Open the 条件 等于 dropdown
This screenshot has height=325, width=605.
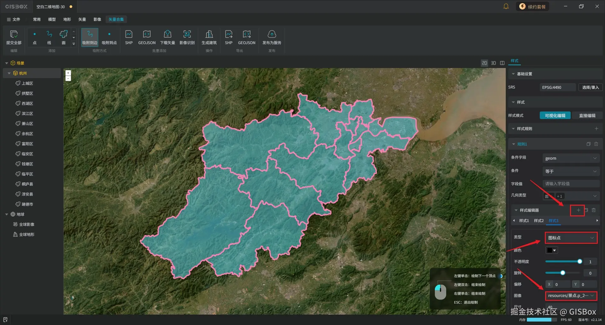(571, 171)
